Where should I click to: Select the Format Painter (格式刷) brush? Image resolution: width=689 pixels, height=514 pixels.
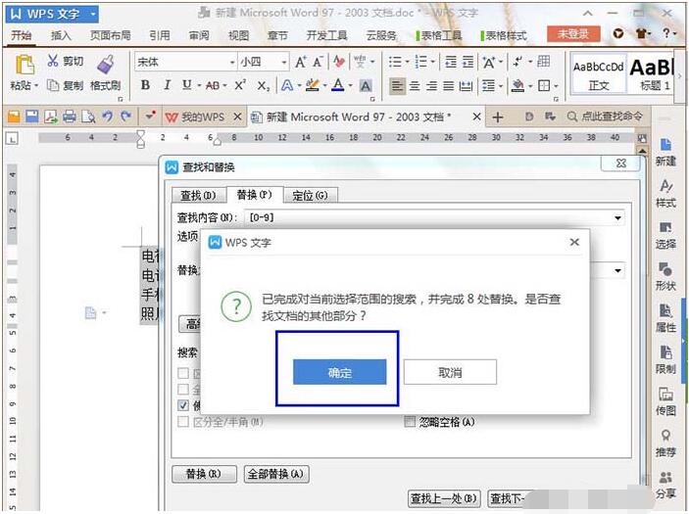tap(106, 64)
